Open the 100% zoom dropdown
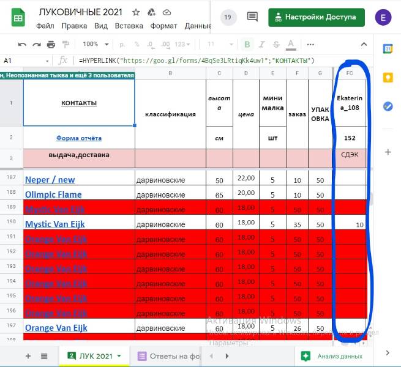The image size is (401, 367). [94, 44]
